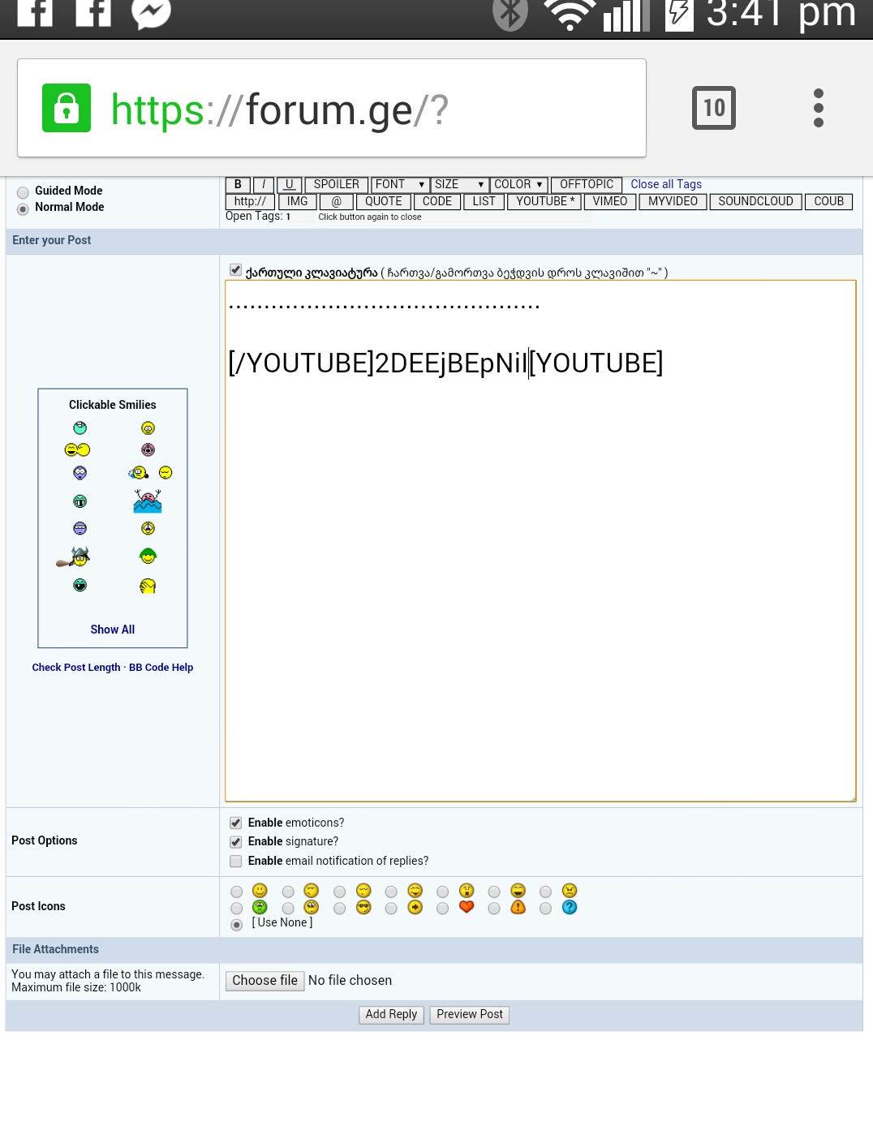Image resolution: width=873 pixels, height=1139 pixels.
Task: Insert a MYVIDEO tag
Action: [673, 202]
